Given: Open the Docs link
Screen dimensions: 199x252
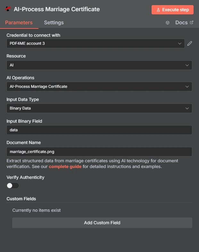Looking at the screenshot, I should (184, 22).
